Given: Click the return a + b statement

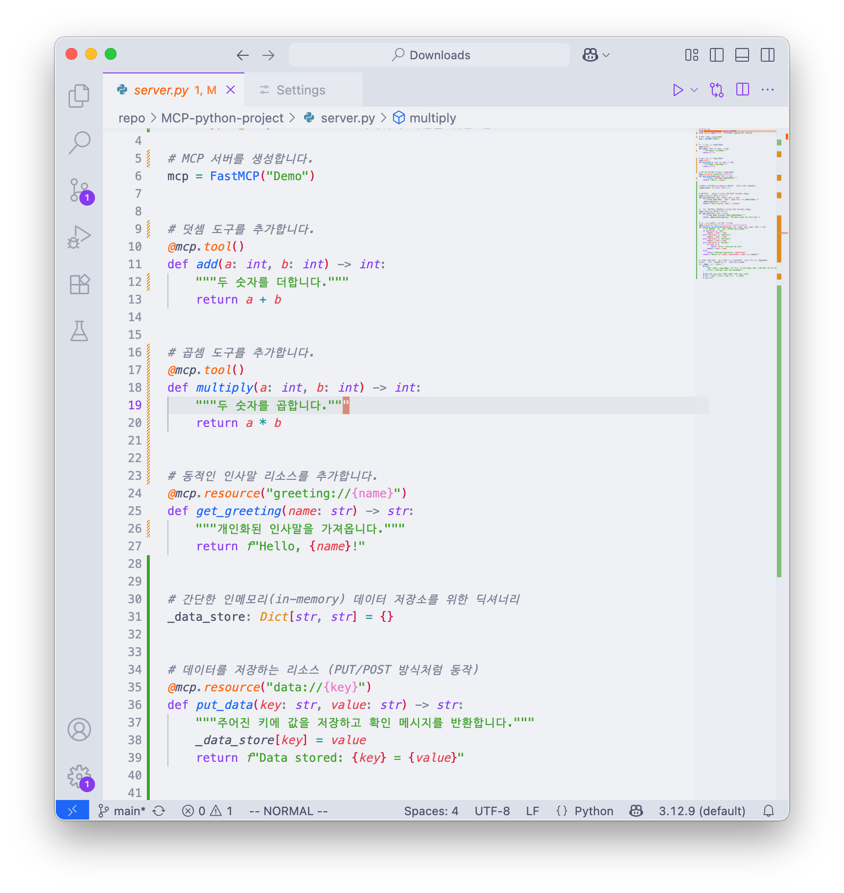Looking at the screenshot, I should click(239, 300).
